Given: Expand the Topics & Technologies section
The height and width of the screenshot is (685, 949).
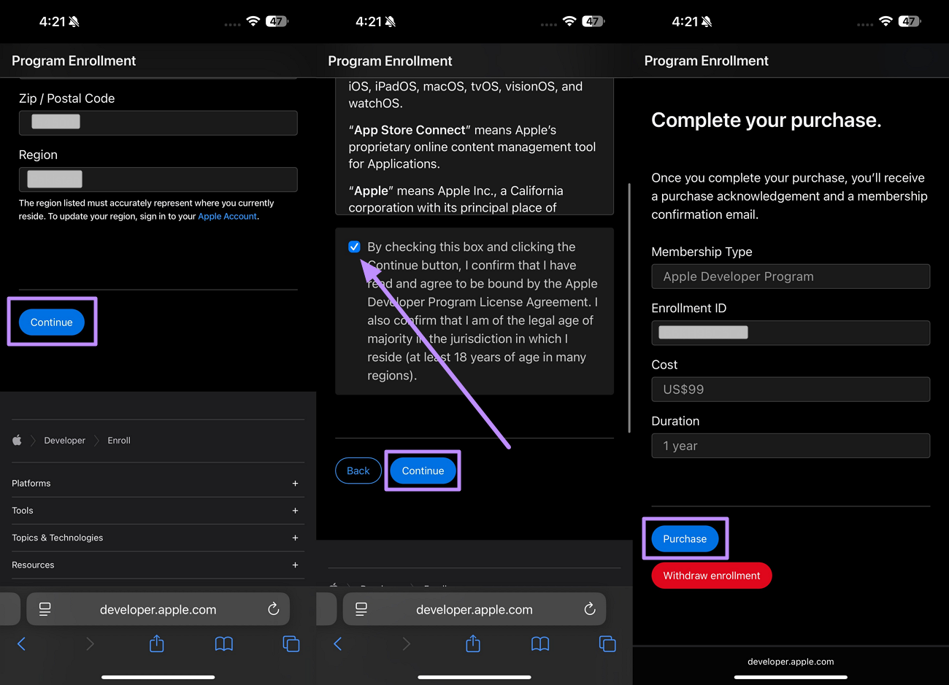Looking at the screenshot, I should (x=158, y=538).
